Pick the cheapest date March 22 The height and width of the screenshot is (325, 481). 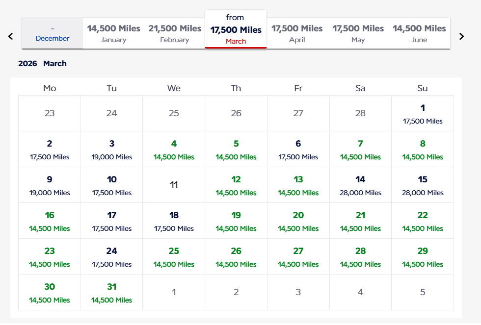(x=422, y=221)
